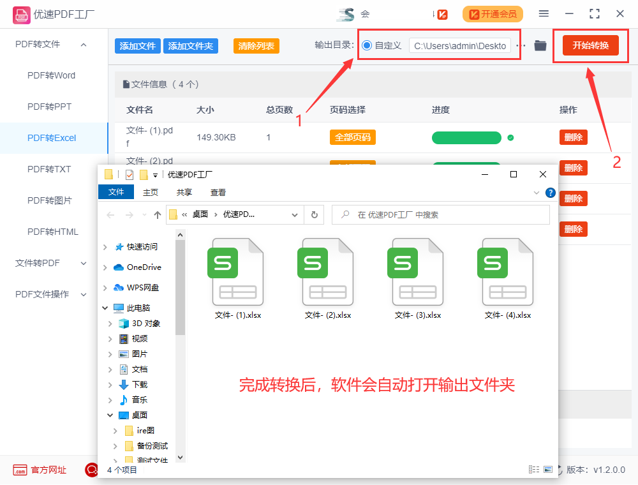638x485 pixels.
Task: Select the 文件- (4).xlsx file icon
Action: tap(507, 272)
